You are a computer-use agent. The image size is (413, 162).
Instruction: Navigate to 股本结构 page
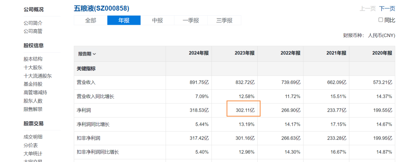[x=33, y=59]
